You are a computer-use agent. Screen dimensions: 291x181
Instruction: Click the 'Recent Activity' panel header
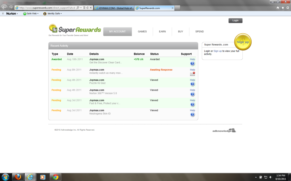[x=123, y=46]
